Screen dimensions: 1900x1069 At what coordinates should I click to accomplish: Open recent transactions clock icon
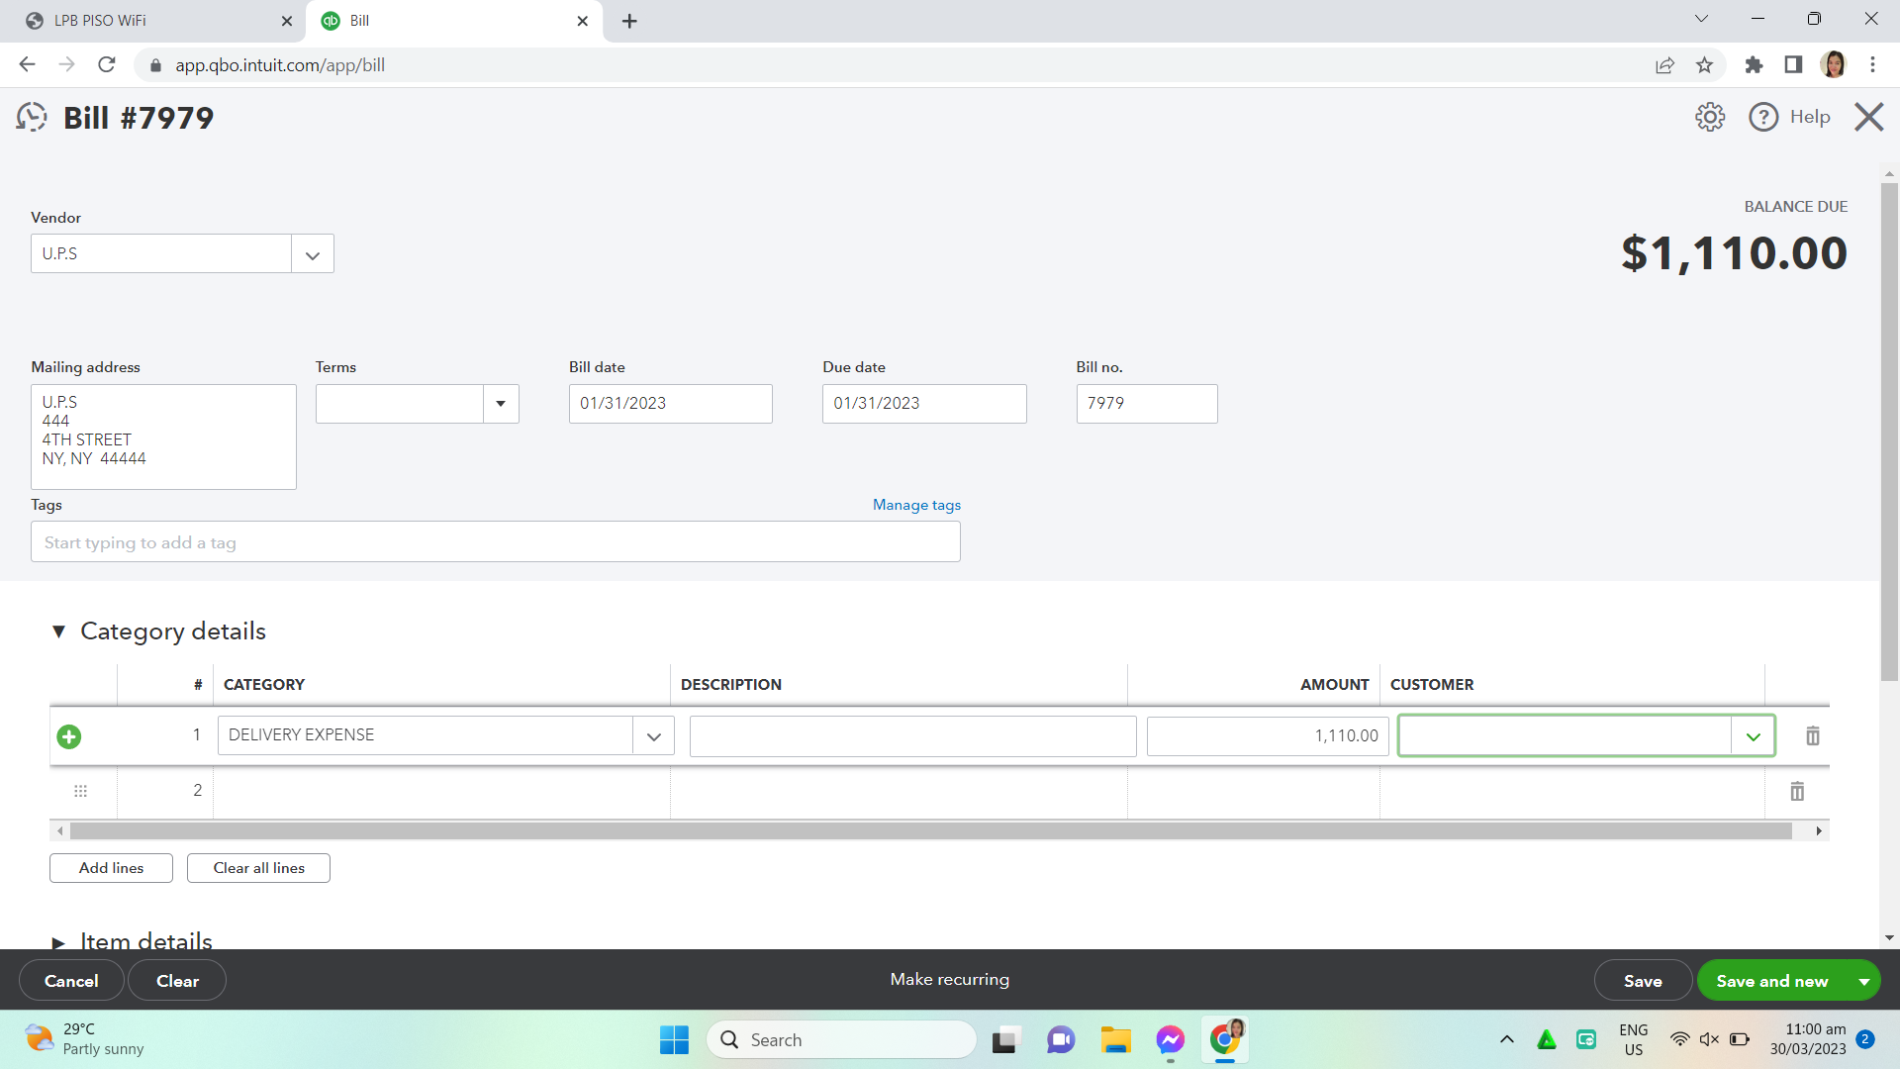(x=32, y=117)
